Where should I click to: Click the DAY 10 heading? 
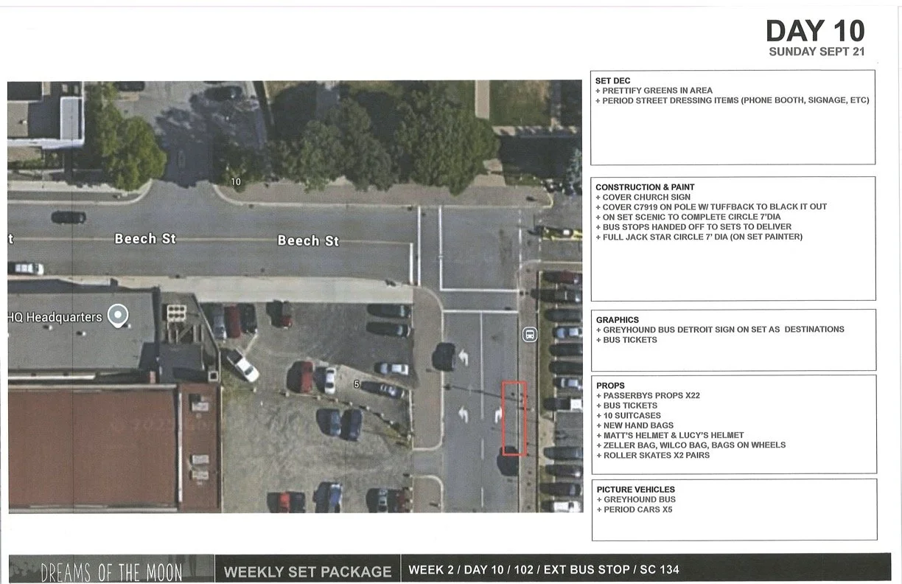point(815,31)
